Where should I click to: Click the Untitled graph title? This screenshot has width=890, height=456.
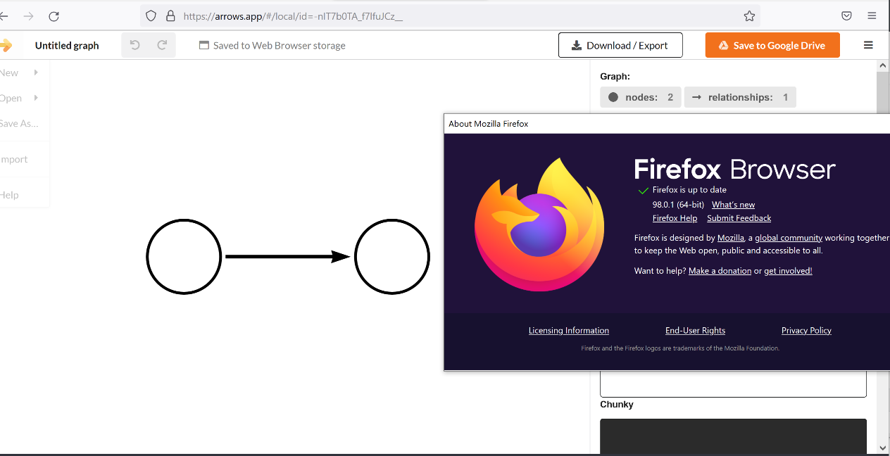(67, 45)
